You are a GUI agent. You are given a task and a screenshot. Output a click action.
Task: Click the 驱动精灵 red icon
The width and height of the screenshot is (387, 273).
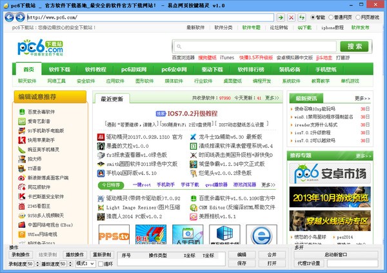click(101, 137)
